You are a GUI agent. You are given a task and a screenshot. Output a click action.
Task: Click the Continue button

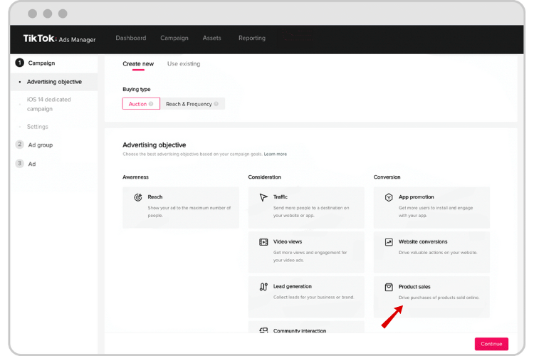tap(491, 344)
